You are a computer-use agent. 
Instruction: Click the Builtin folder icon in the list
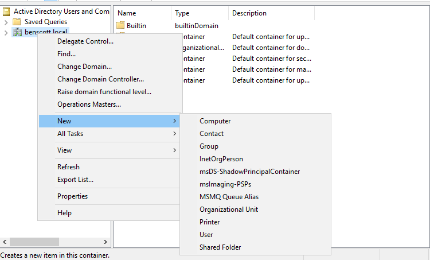coord(120,25)
